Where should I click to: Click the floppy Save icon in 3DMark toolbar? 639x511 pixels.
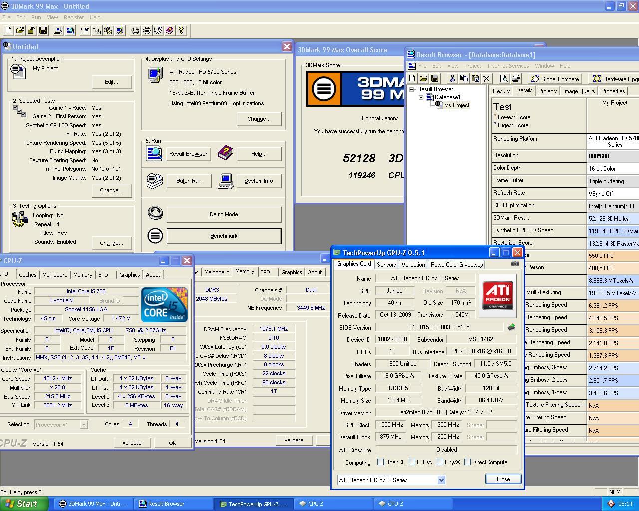[x=43, y=31]
